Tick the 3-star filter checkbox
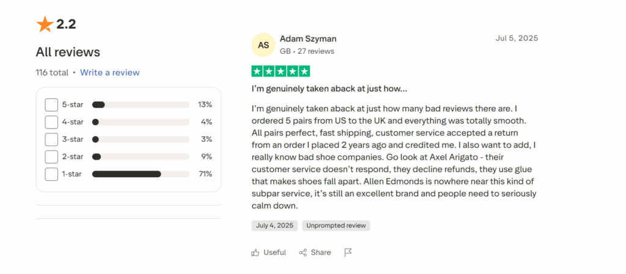Image resolution: width=626 pixels, height=274 pixels. tap(51, 139)
